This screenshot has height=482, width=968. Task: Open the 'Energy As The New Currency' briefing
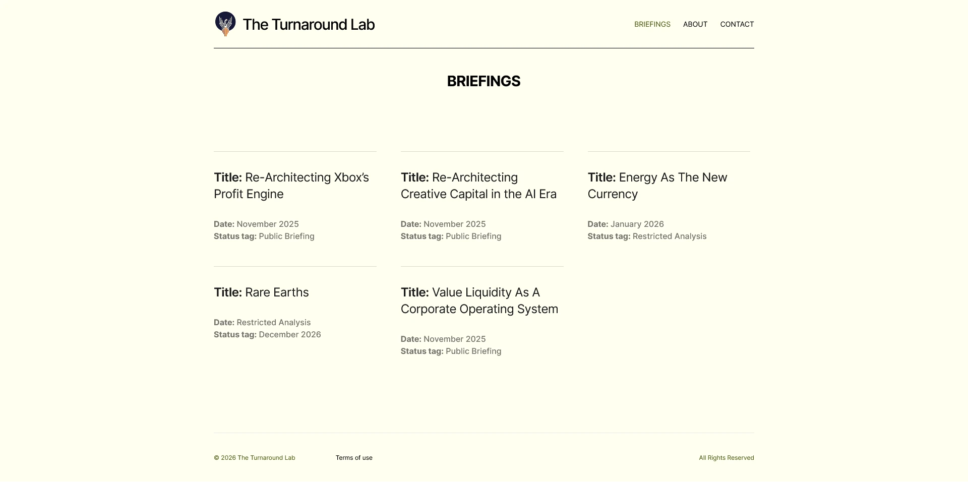click(657, 186)
